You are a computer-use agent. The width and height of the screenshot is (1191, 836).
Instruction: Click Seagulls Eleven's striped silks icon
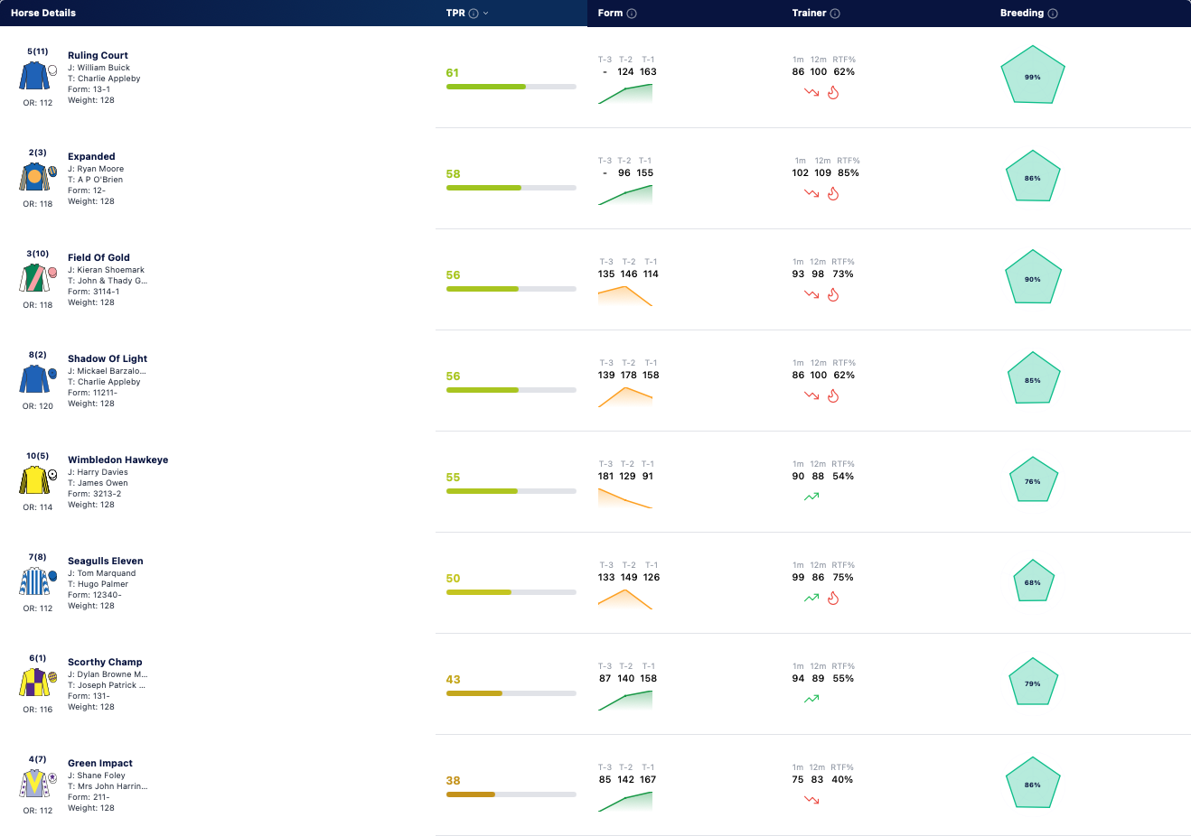coord(34,581)
